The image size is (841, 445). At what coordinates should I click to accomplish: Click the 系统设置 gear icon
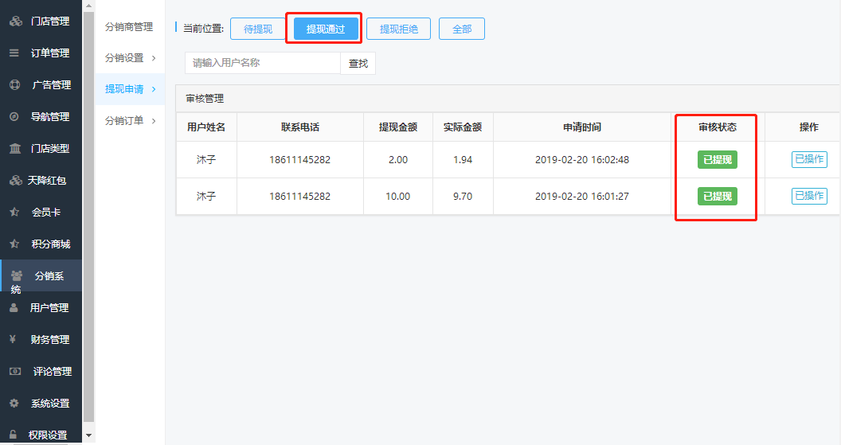[x=14, y=403]
